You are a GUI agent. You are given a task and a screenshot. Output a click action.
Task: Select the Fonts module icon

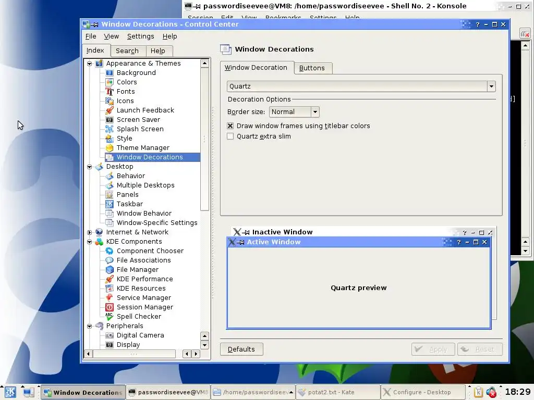click(x=110, y=92)
